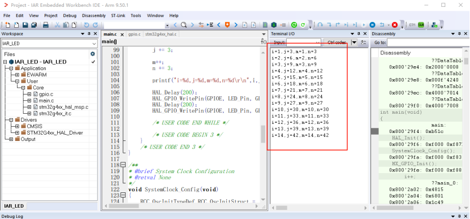Screen dimensions: 470x219
Task: Collapse code fold at line 118
Action: (123, 165)
